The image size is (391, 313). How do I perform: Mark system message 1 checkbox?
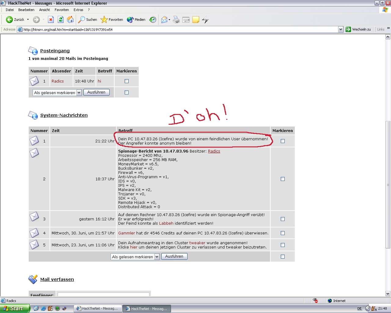coord(283,141)
